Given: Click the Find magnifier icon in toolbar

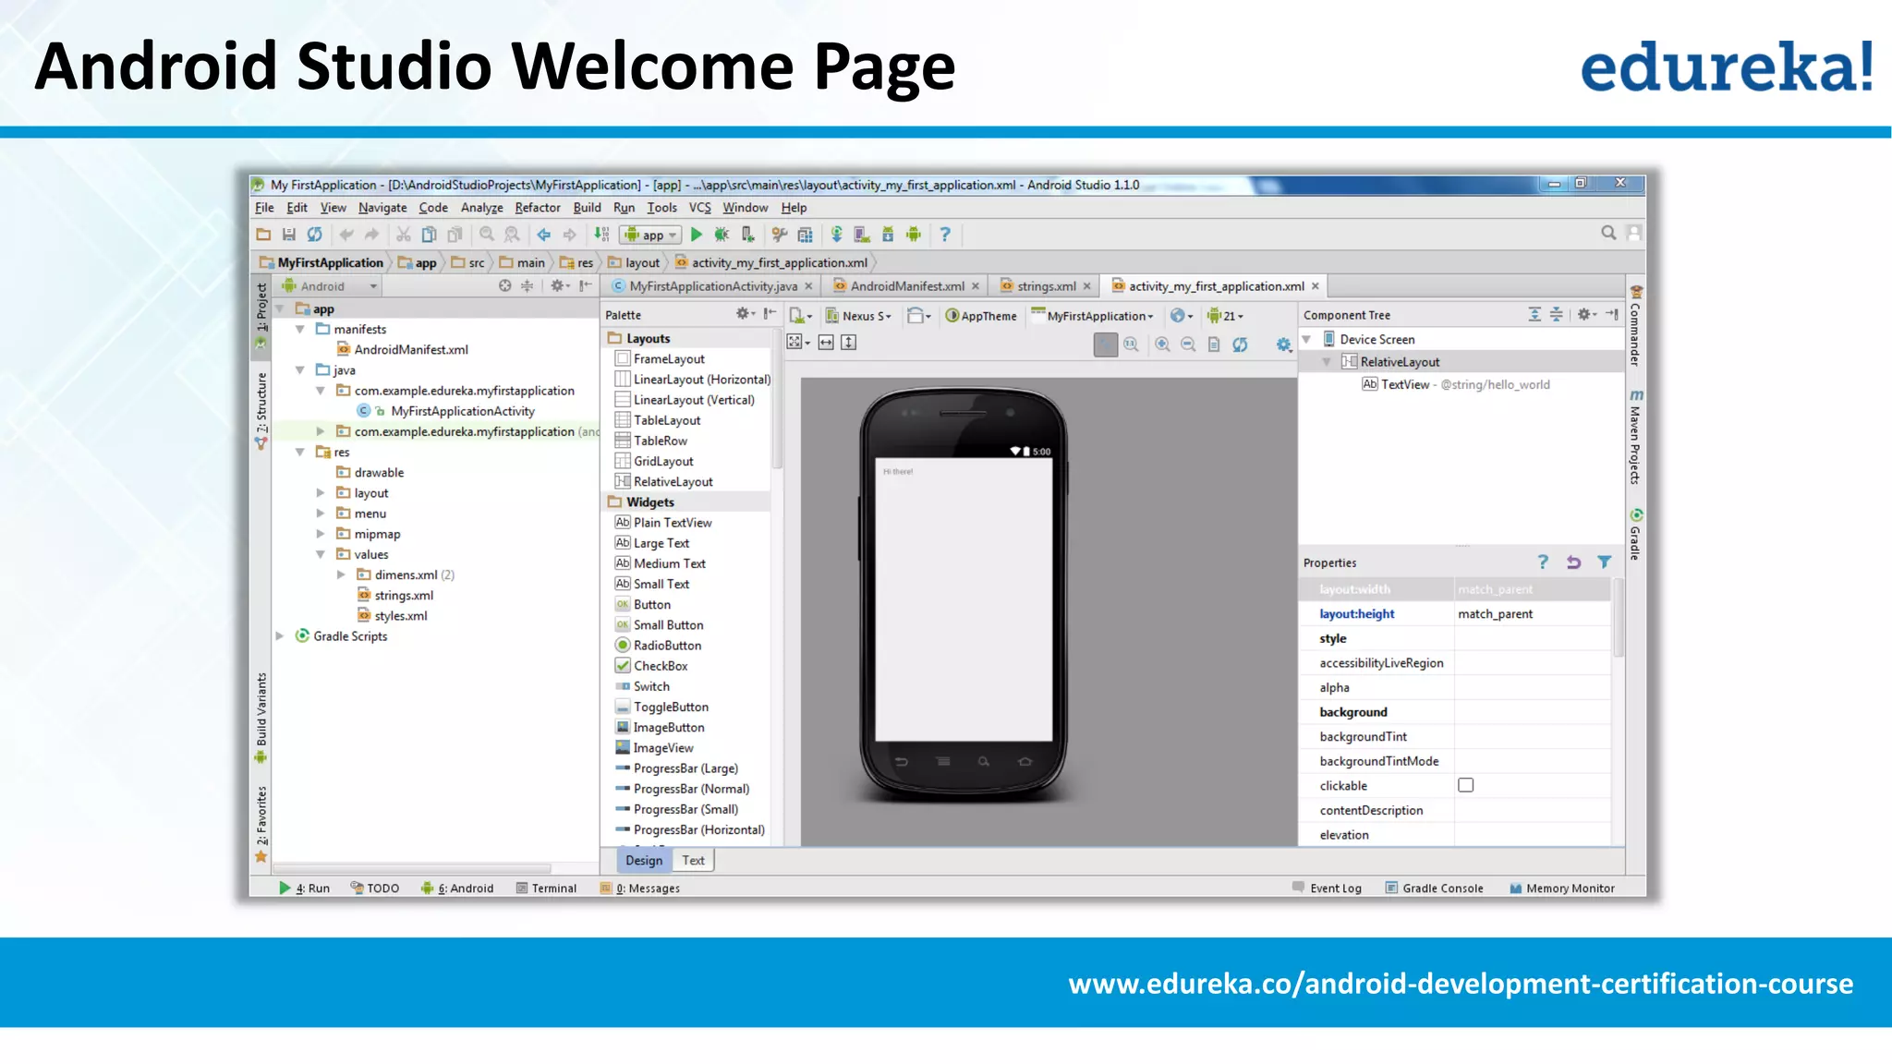Looking at the screenshot, I should pyautogui.click(x=487, y=235).
